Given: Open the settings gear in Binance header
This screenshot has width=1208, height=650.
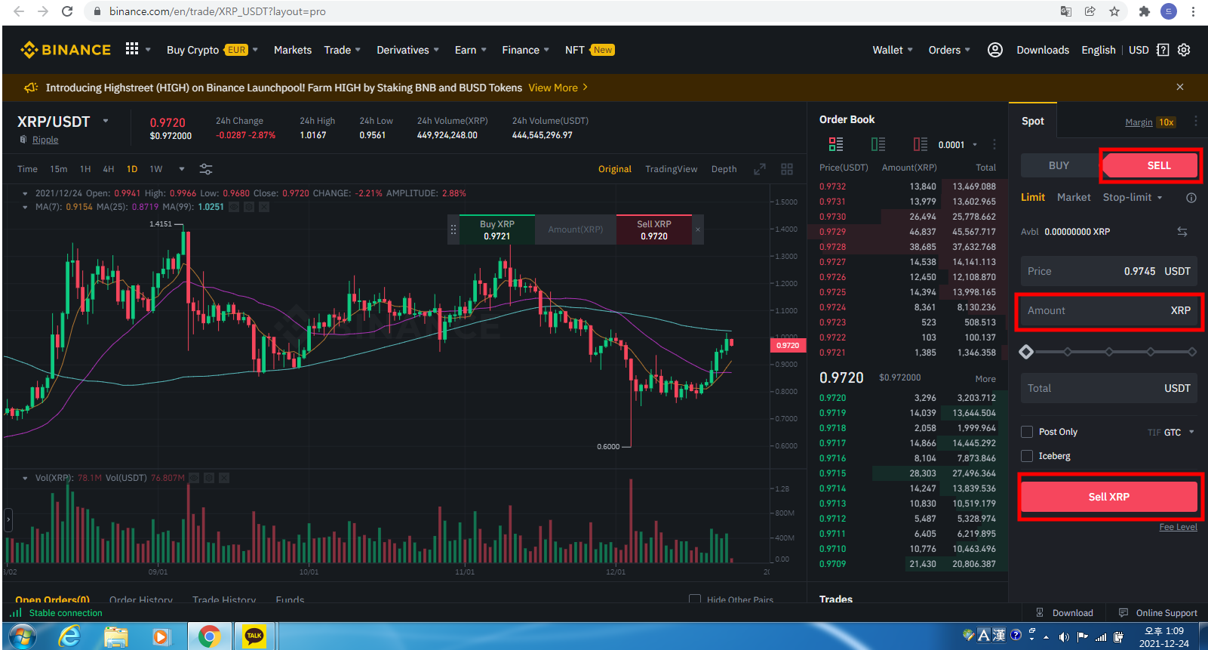Looking at the screenshot, I should [x=1184, y=50].
